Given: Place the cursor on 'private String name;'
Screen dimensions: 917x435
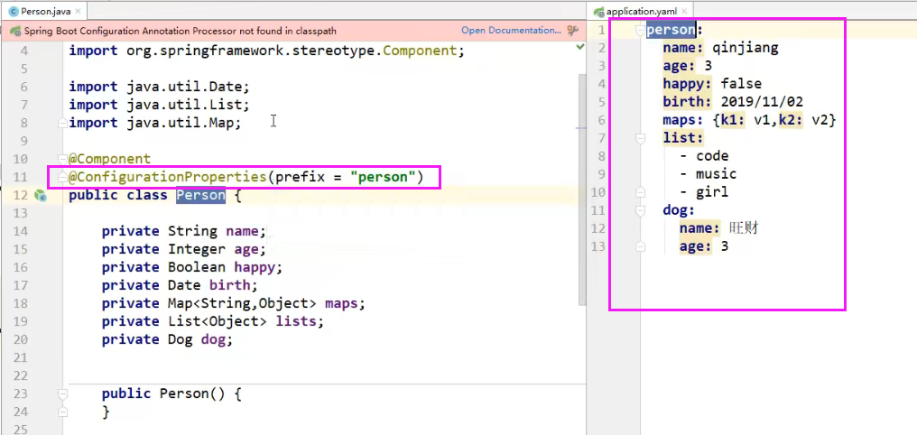Looking at the screenshot, I should tap(183, 232).
